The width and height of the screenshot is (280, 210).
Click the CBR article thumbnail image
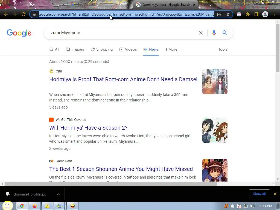click(x=215, y=82)
